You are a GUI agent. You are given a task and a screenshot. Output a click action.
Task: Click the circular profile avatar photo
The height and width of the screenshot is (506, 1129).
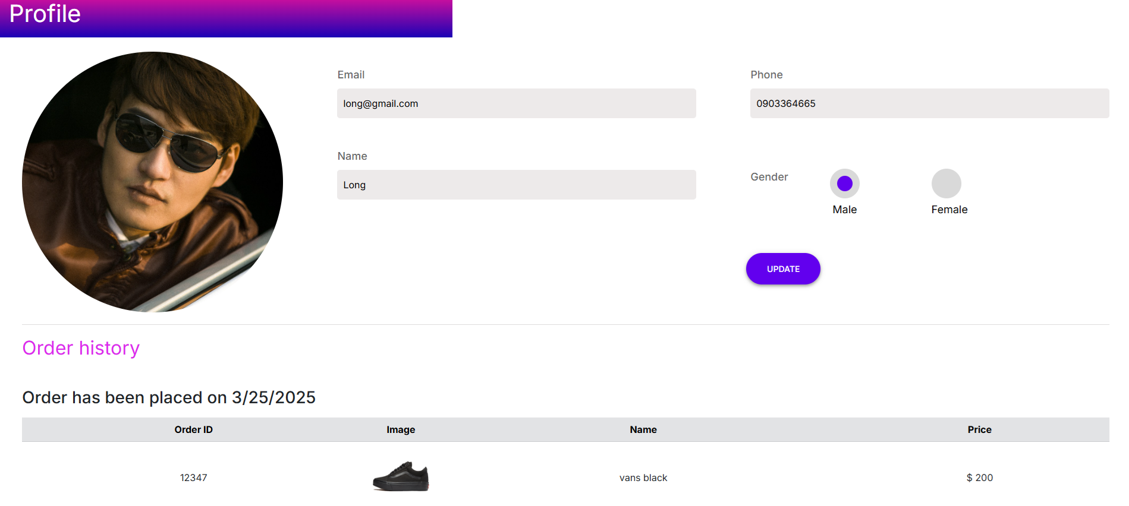(x=152, y=182)
